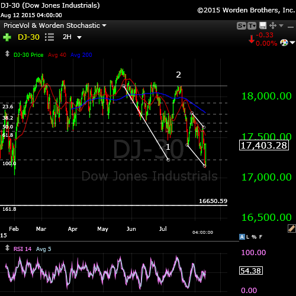Click the Avg 5 legend label
Image resolution: width=296 pixels, height=296 pixels.
click(x=43, y=249)
